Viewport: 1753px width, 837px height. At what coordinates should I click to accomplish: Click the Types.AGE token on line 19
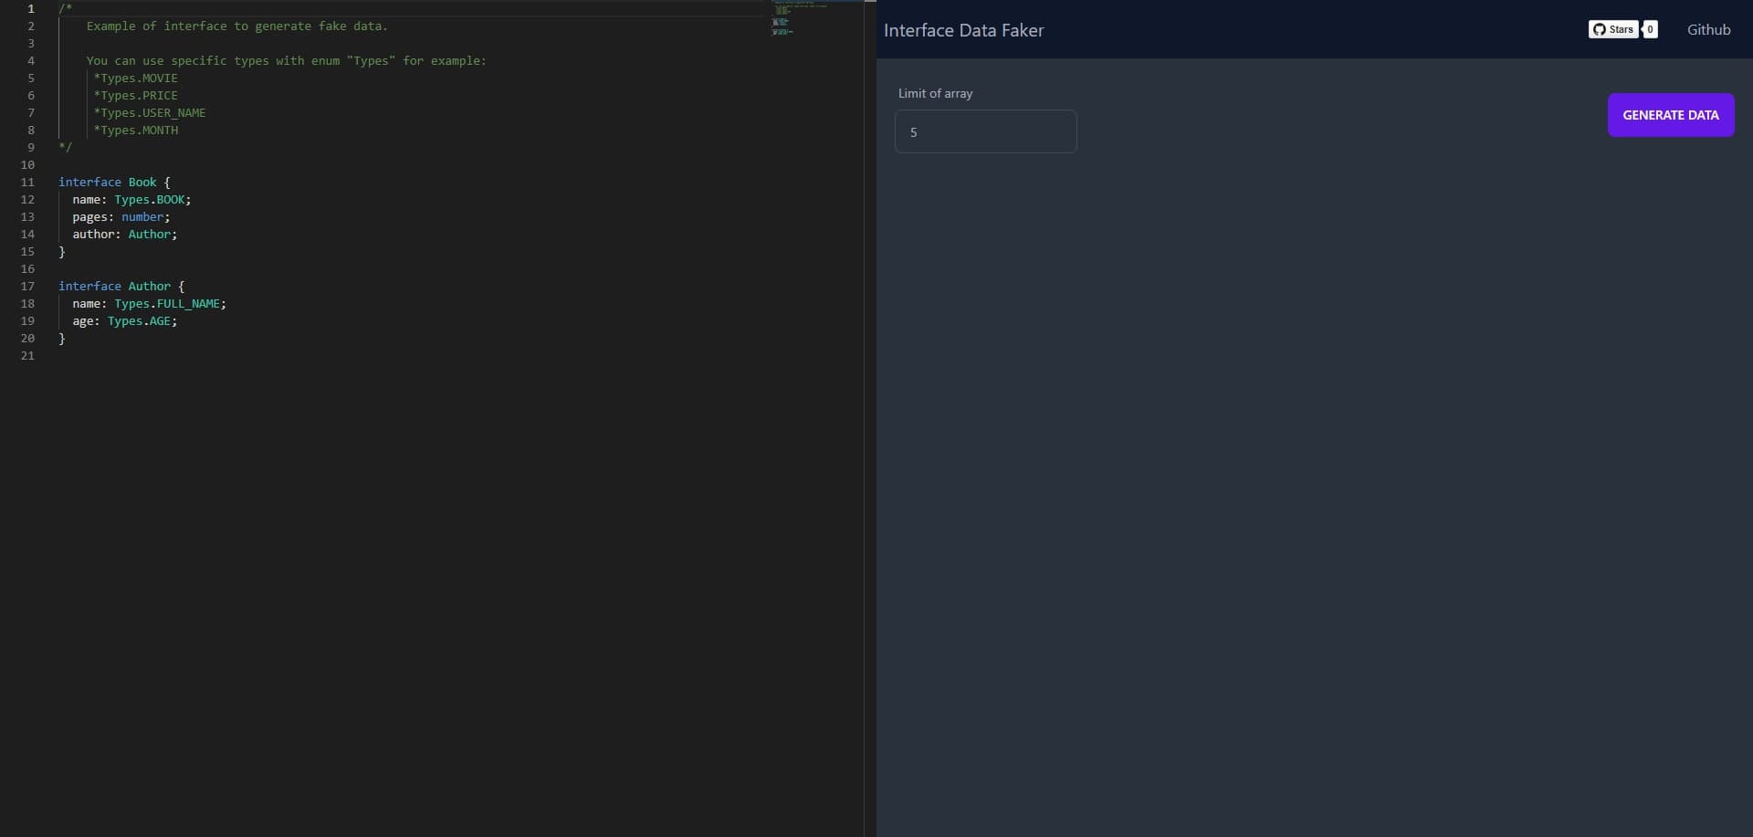[142, 320]
